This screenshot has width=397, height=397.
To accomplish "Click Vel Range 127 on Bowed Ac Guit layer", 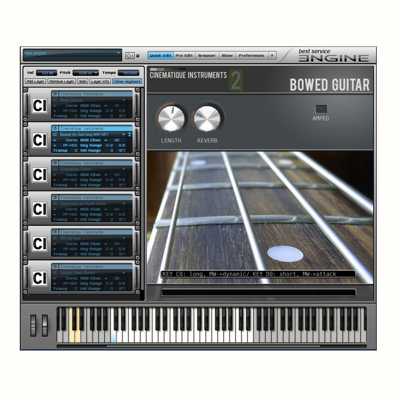I will [122, 150].
